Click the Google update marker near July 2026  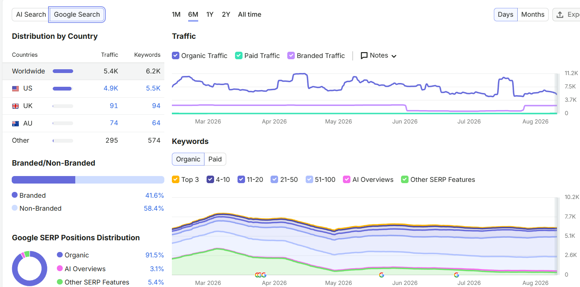tap(456, 275)
